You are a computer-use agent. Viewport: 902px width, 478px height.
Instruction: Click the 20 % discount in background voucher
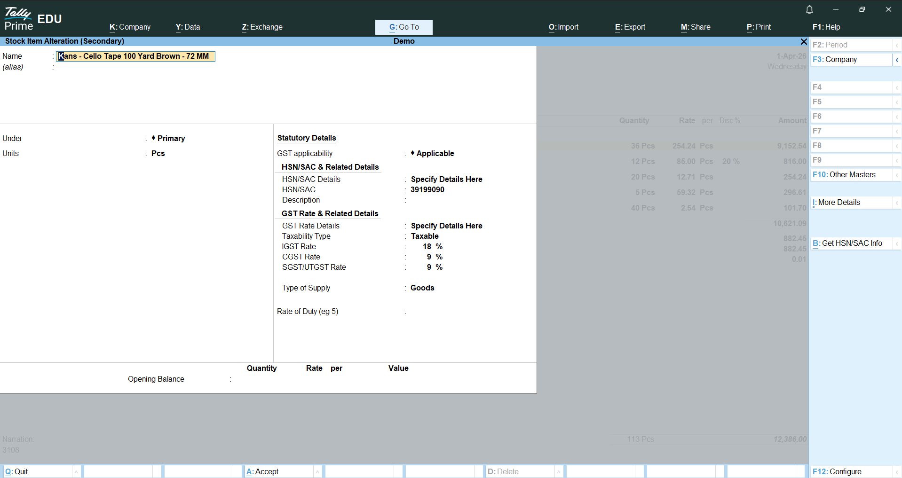731,161
